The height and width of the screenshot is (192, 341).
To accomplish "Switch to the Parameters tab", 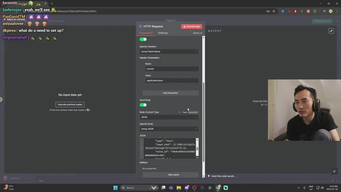I will click(x=145, y=33).
